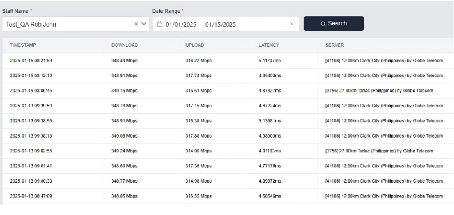Image resolution: width=454 pixels, height=215 pixels.
Task: Click upload value 317.15 Mbps
Action: pyautogui.click(x=199, y=106)
